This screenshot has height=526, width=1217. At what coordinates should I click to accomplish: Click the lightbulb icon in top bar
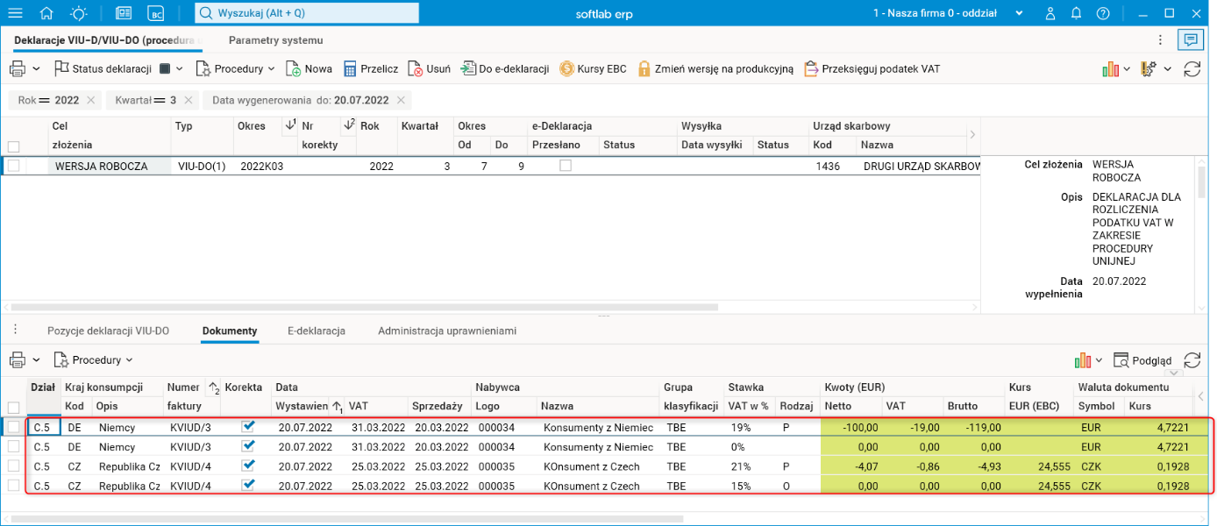point(79,13)
